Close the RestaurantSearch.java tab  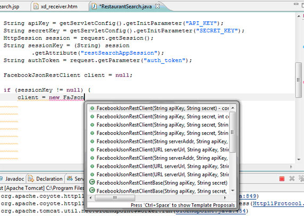pyautogui.click(x=158, y=6)
